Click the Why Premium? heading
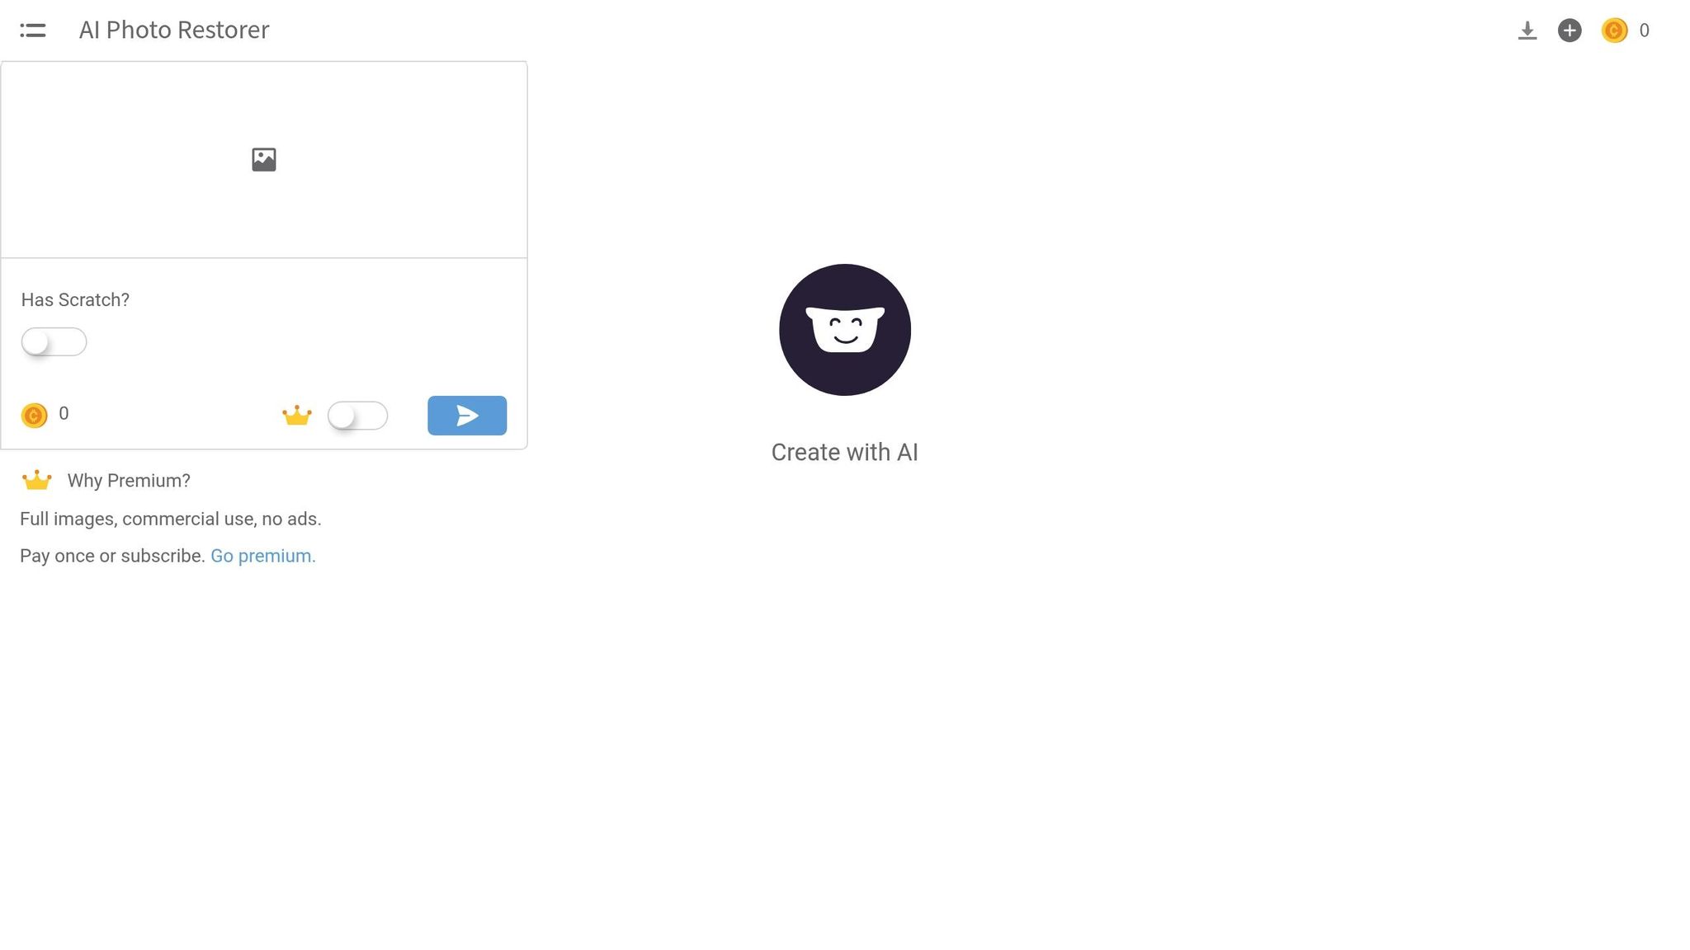 [129, 481]
